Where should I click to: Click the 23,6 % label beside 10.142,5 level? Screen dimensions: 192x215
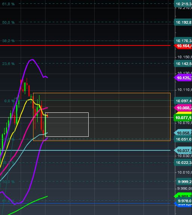[x=8, y=64]
